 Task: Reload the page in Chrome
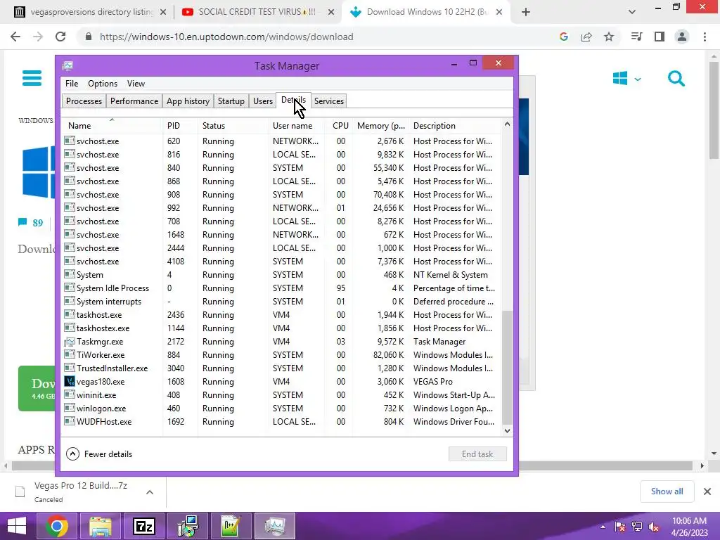tap(60, 37)
